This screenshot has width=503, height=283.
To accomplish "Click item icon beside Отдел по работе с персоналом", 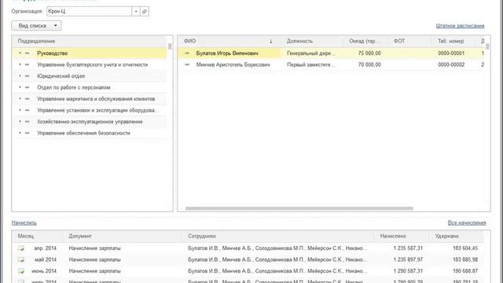I will pyautogui.click(x=28, y=87).
